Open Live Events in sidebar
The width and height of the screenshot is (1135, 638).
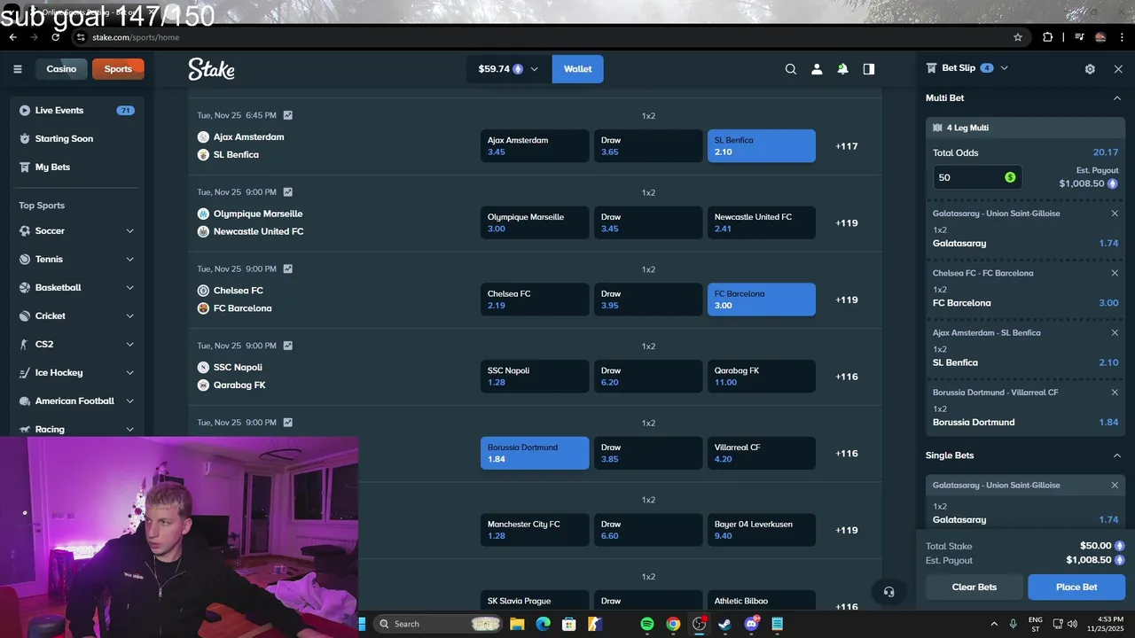pyautogui.click(x=76, y=110)
